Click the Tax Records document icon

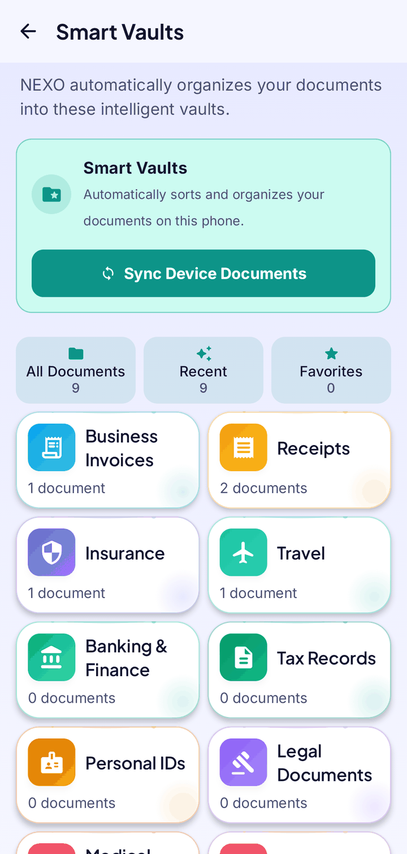[x=244, y=657]
